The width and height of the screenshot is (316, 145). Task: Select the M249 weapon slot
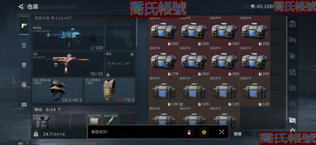coord(68,38)
